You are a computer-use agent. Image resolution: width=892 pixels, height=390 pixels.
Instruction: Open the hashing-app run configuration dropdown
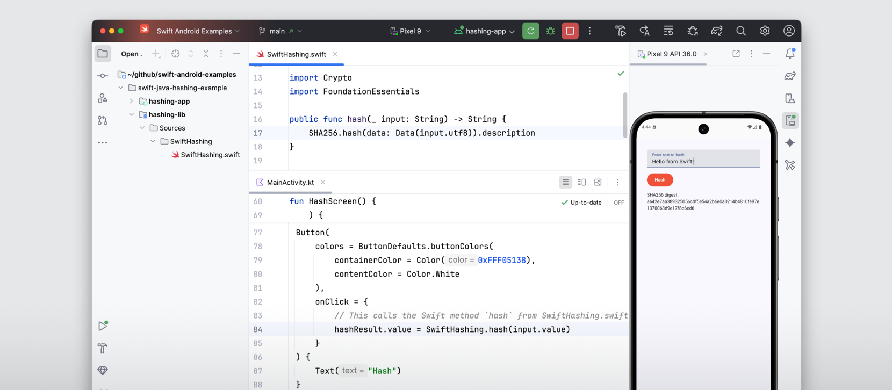coord(485,31)
